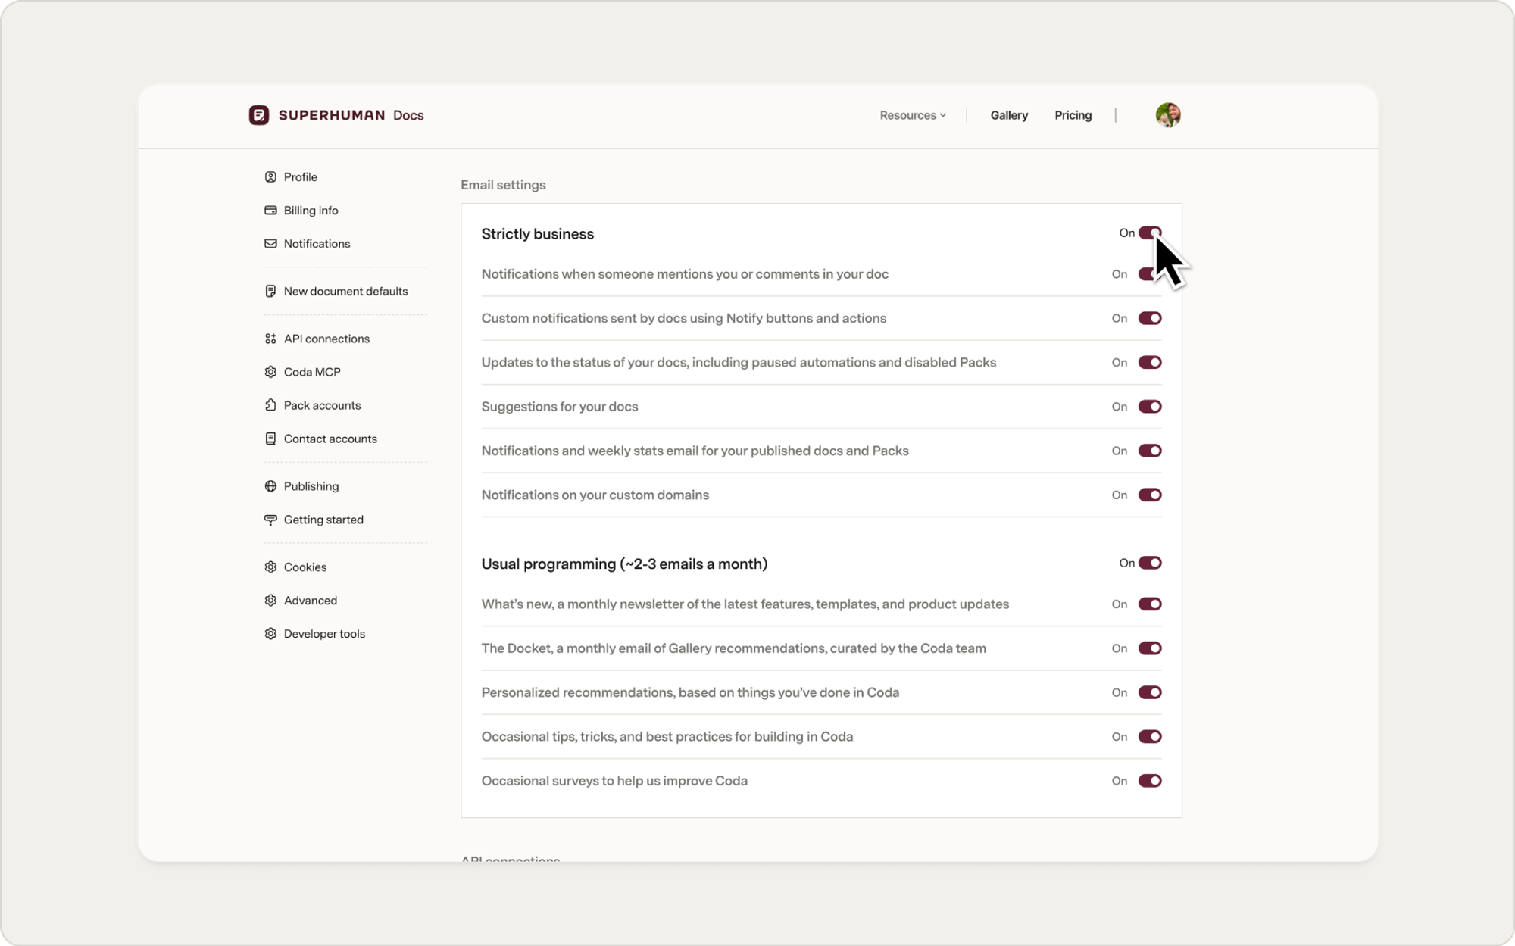This screenshot has height=946, width=1515.
Task: Click the Developer tools gear icon
Action: [x=270, y=634]
